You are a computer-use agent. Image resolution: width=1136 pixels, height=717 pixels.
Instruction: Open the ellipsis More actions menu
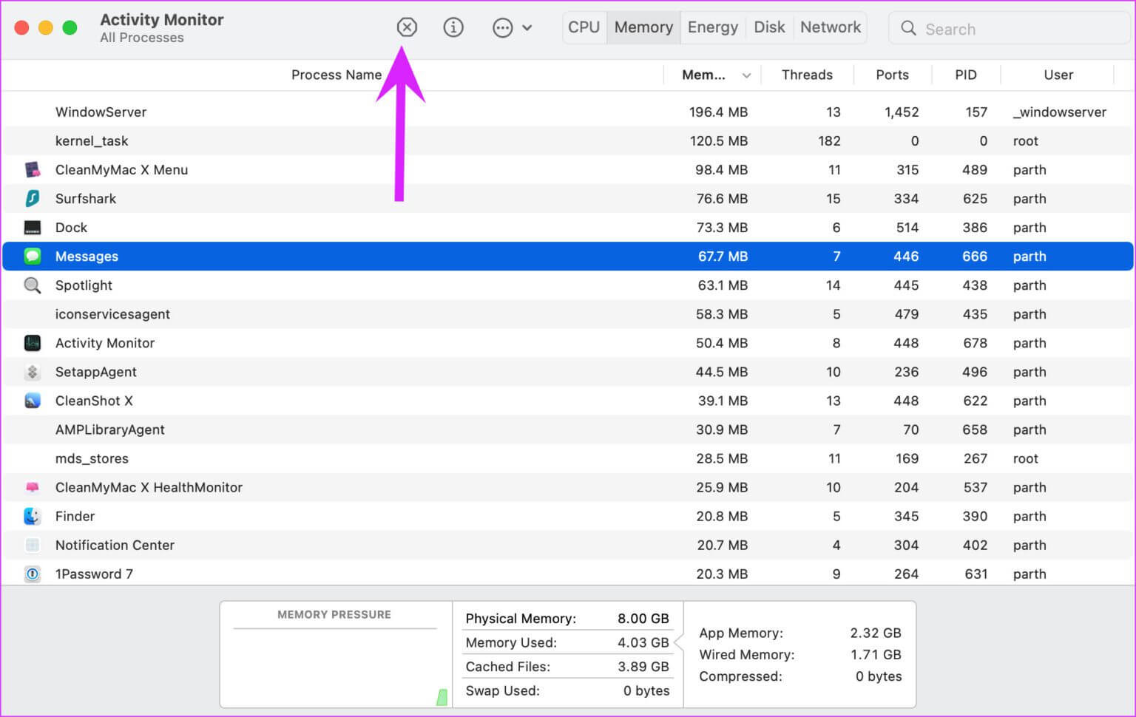(x=512, y=28)
